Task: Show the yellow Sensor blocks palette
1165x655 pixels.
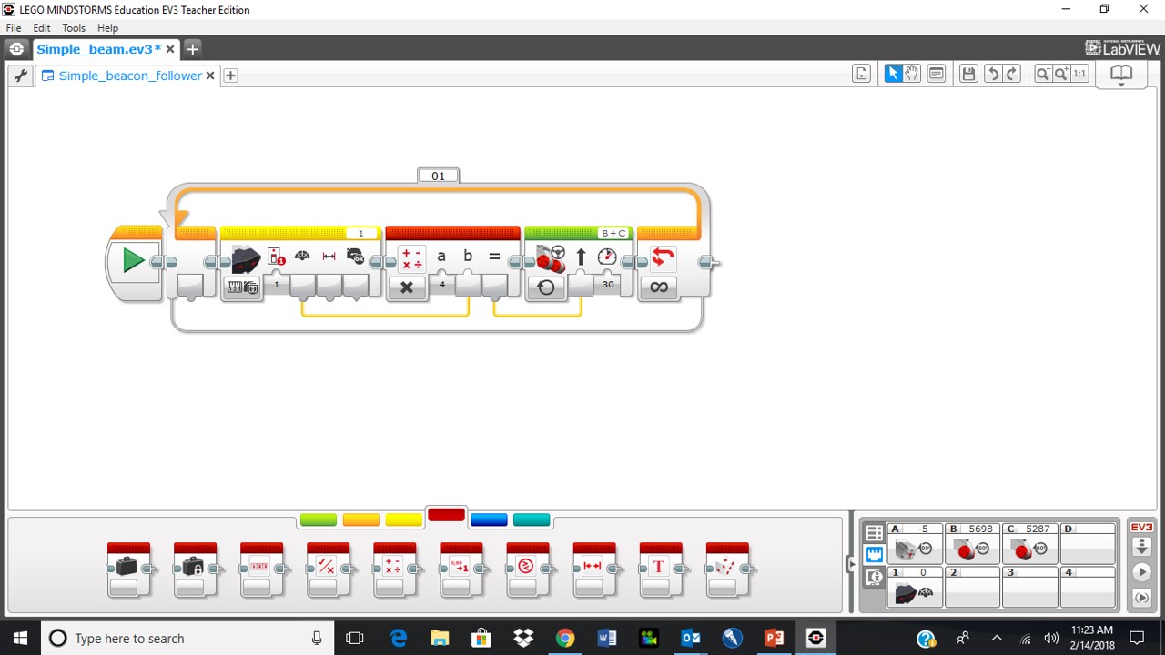Action: pos(404,519)
